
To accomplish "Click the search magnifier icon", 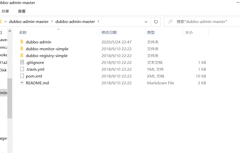I will (x=170, y=22).
